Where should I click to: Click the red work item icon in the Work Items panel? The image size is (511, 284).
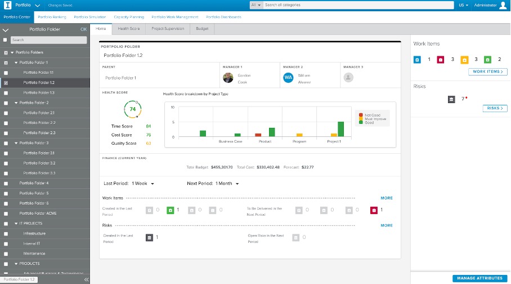click(x=441, y=59)
